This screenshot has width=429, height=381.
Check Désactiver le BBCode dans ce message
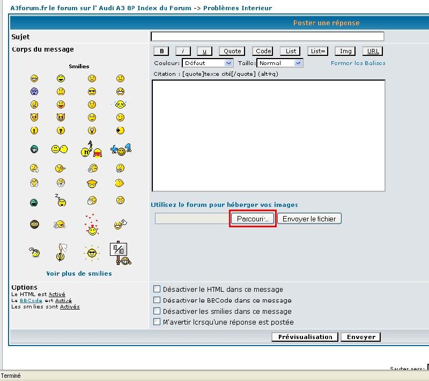tap(157, 300)
